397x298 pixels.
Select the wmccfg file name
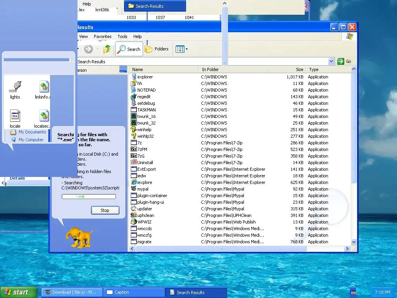tap(144, 235)
